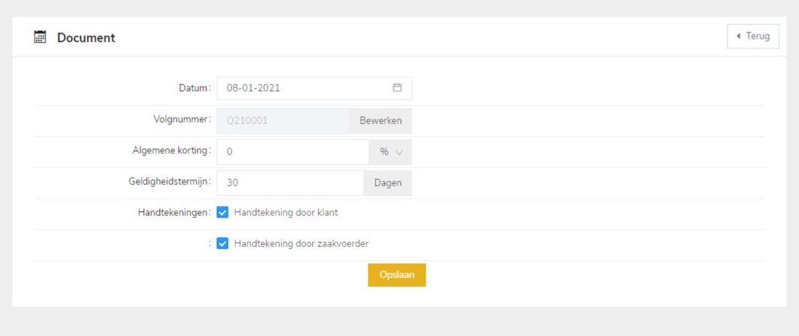Click the 'Handtekening door zaakvoerder' label text

coord(301,244)
